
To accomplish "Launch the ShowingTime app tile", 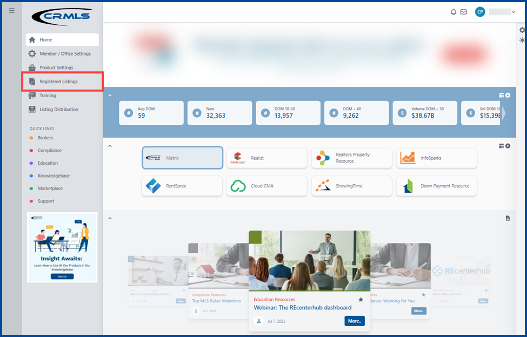I will (x=351, y=186).
